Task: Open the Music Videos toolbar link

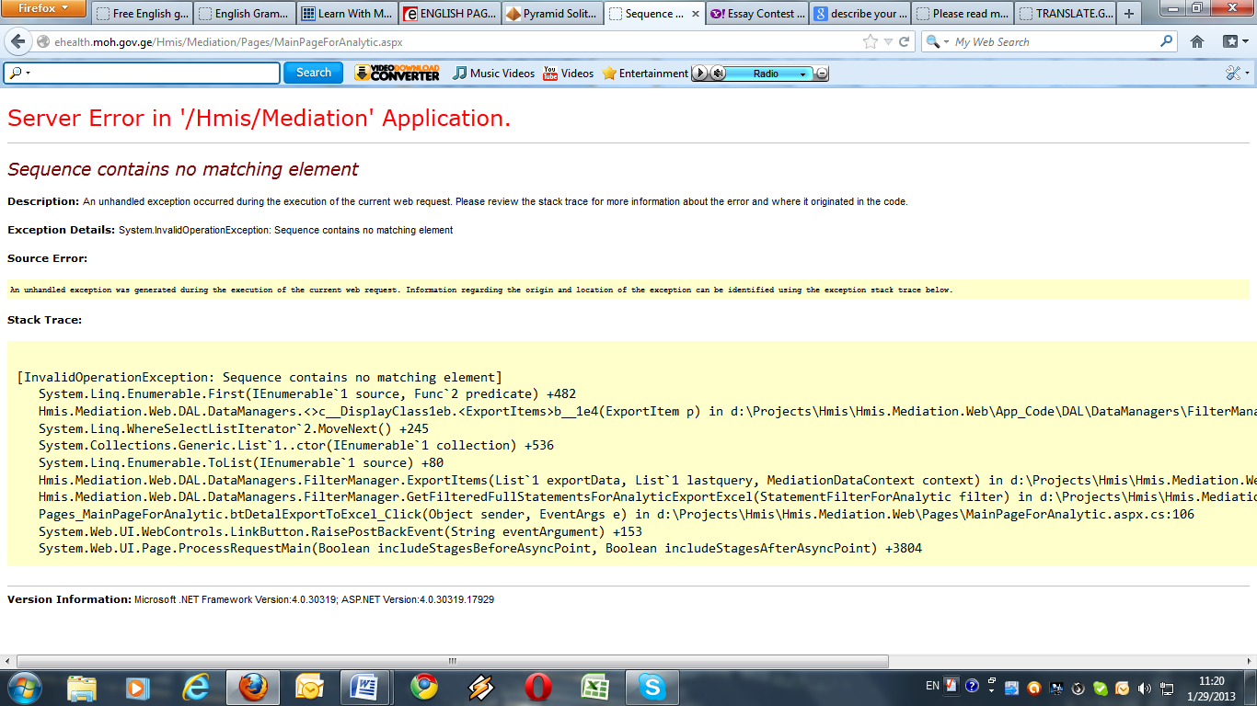Action: coord(493,74)
